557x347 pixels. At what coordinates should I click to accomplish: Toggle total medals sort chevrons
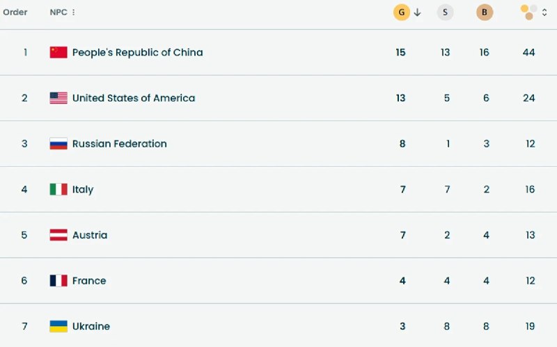544,12
